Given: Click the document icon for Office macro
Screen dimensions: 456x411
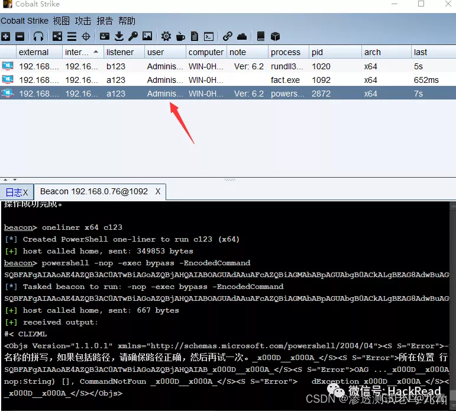Looking at the screenshot, I should tap(194, 36).
